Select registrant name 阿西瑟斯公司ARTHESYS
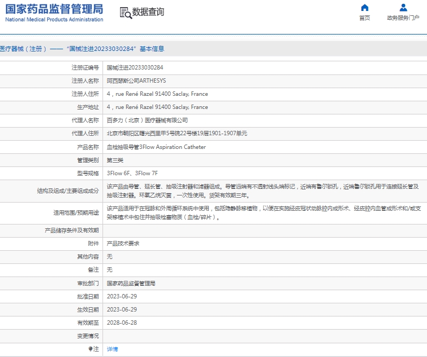The width and height of the screenshot is (427, 357). [x=136, y=80]
